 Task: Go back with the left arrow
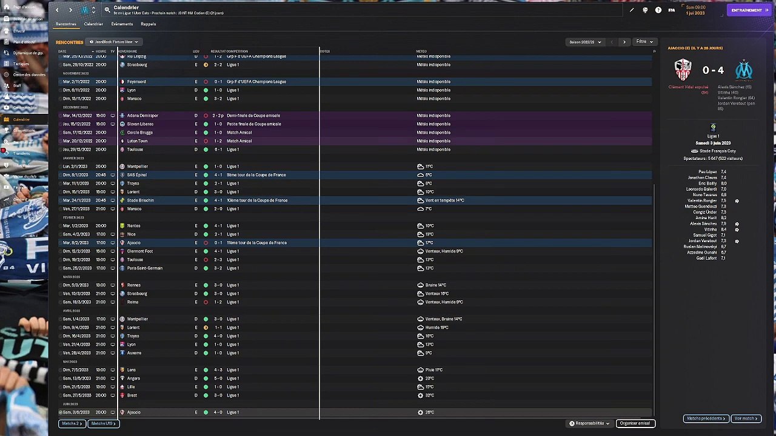57,10
